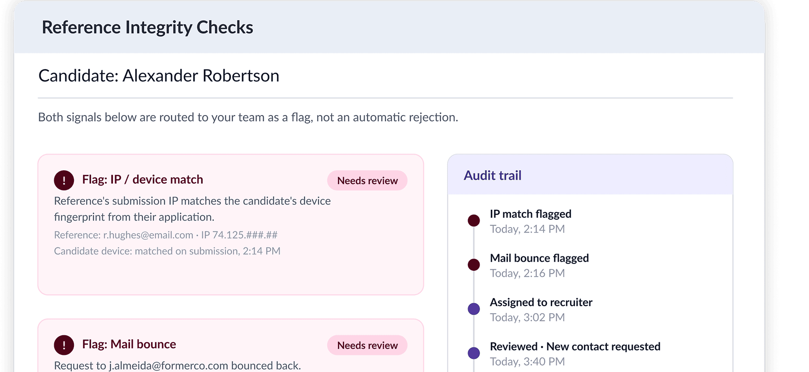The width and height of the screenshot is (809, 372).
Task: Click the Audit trail panel heading
Action: 493,175
